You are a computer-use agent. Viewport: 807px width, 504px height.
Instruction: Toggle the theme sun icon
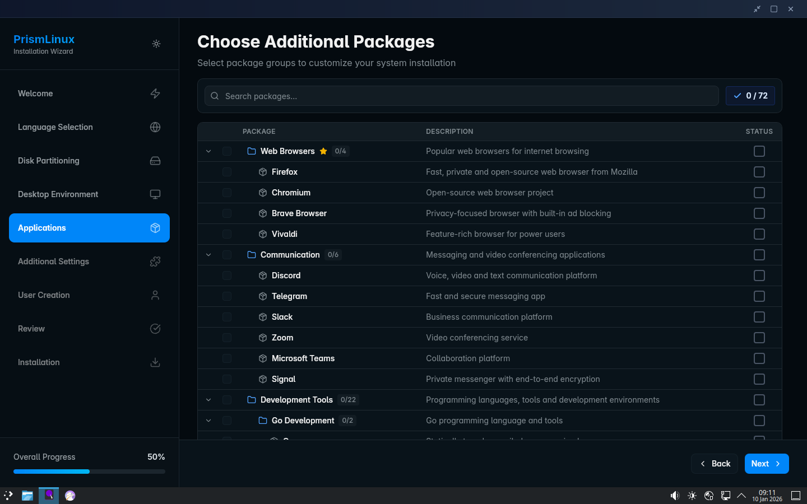coord(156,44)
